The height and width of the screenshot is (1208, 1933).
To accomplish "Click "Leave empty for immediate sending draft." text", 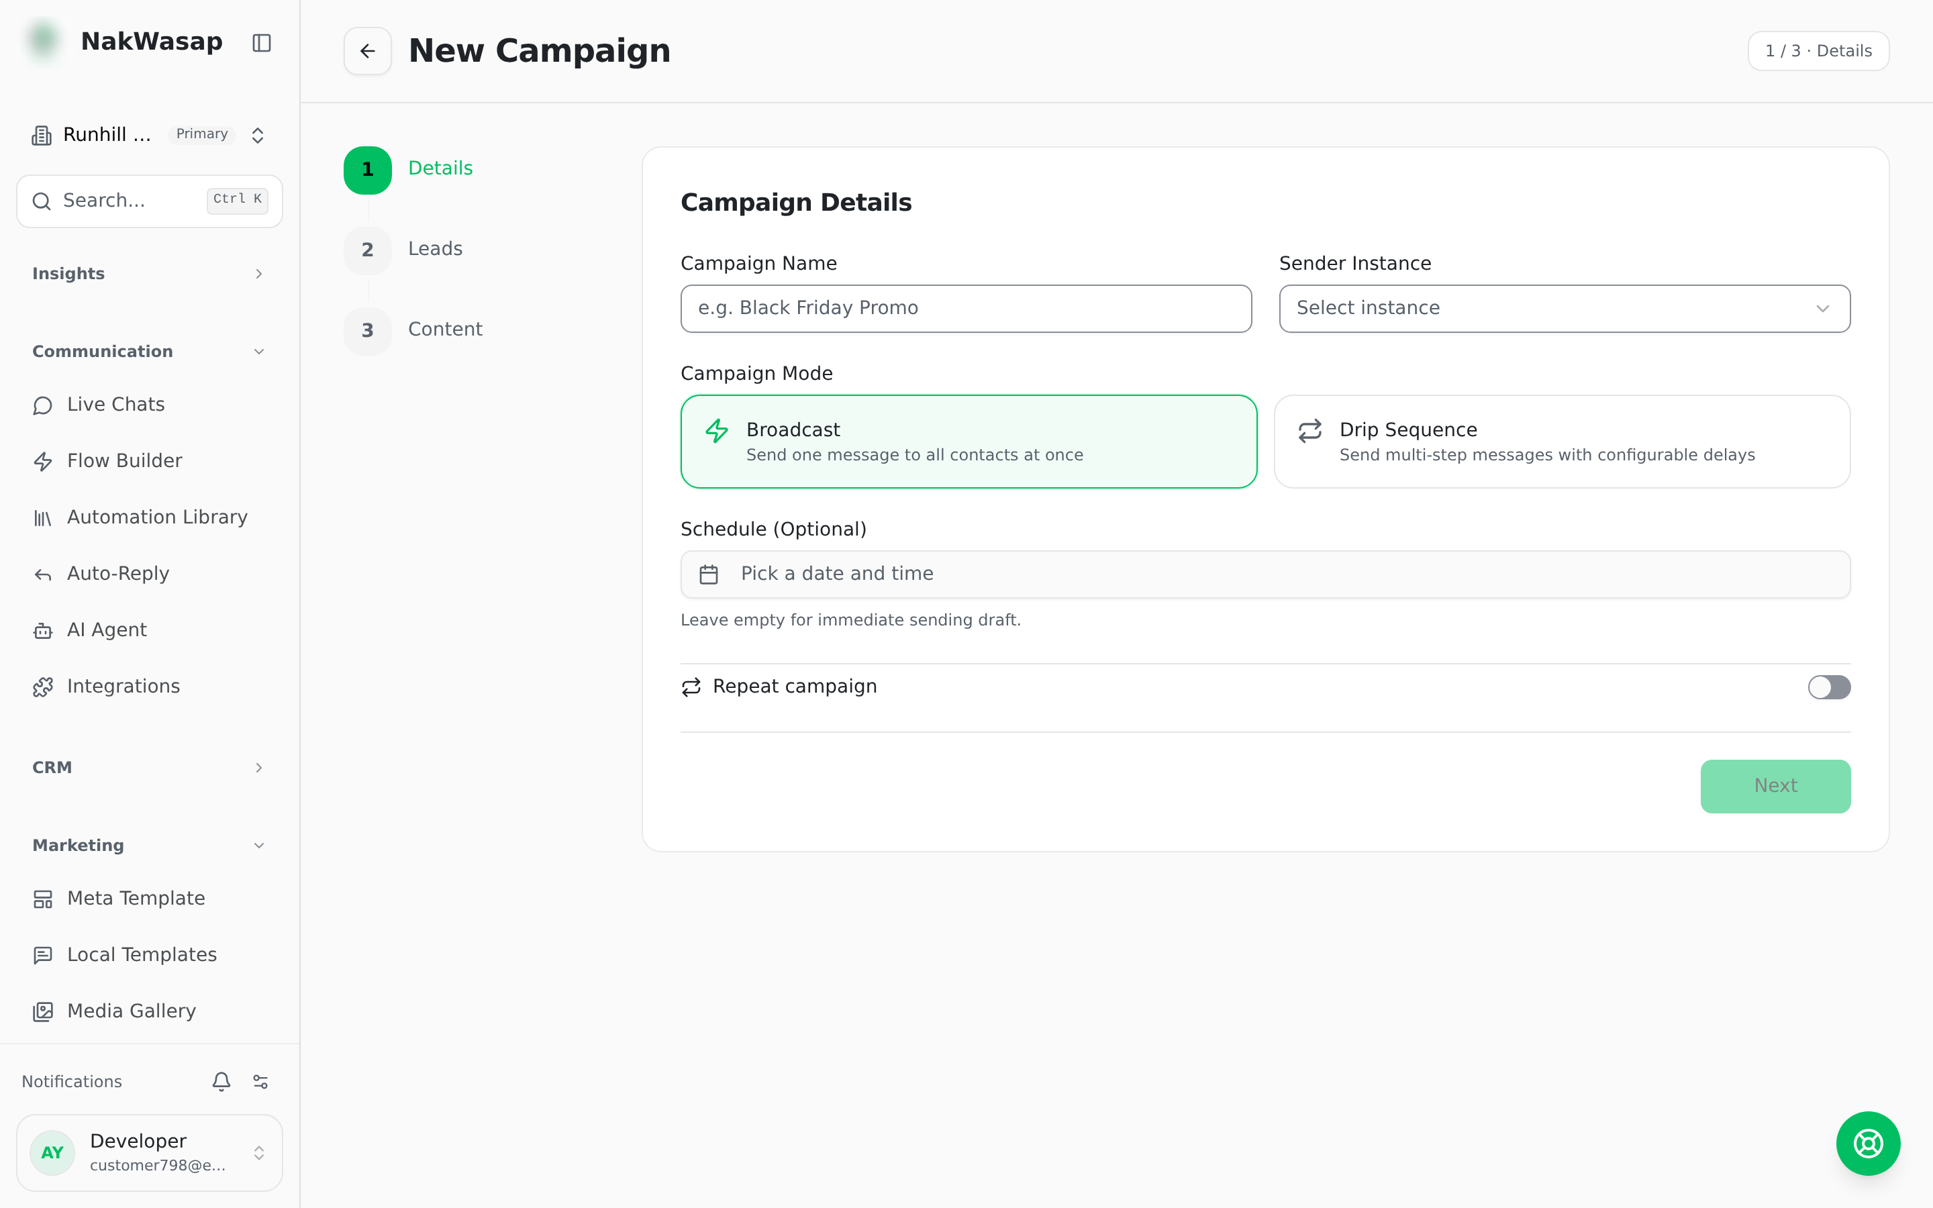I will (x=850, y=620).
